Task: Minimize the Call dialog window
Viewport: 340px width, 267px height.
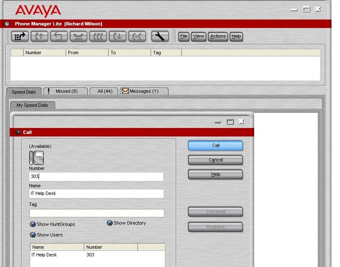Action: pyautogui.click(x=218, y=122)
